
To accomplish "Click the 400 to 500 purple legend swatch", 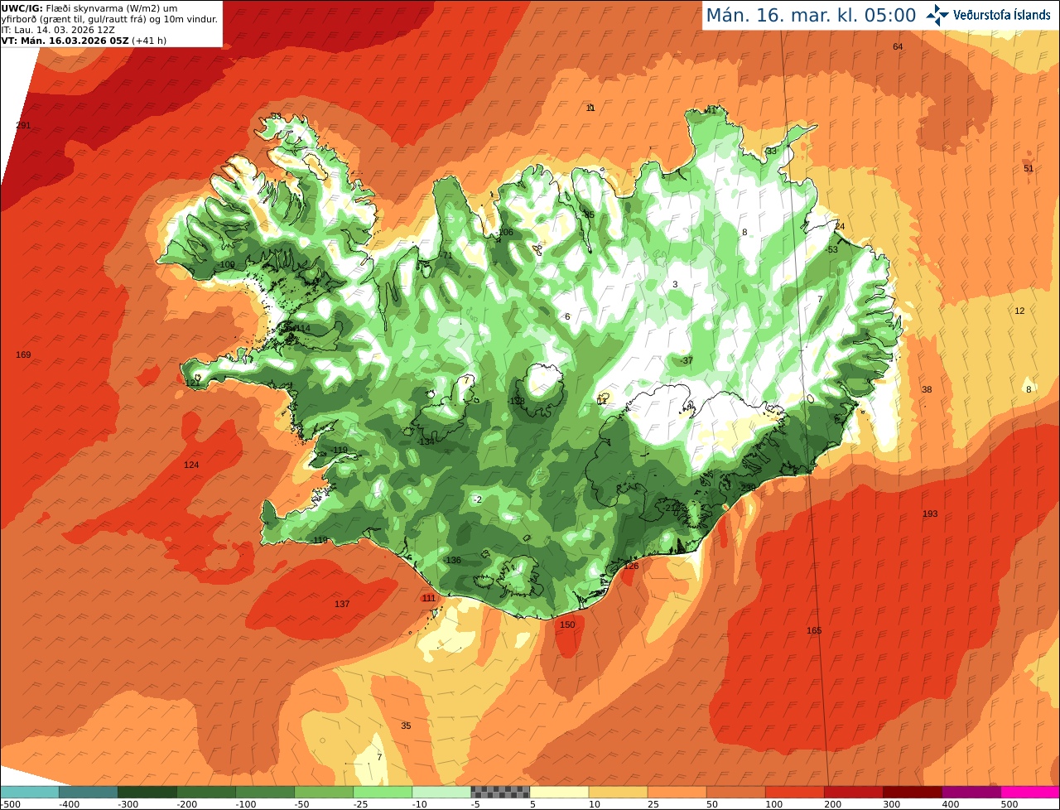I will (971, 792).
